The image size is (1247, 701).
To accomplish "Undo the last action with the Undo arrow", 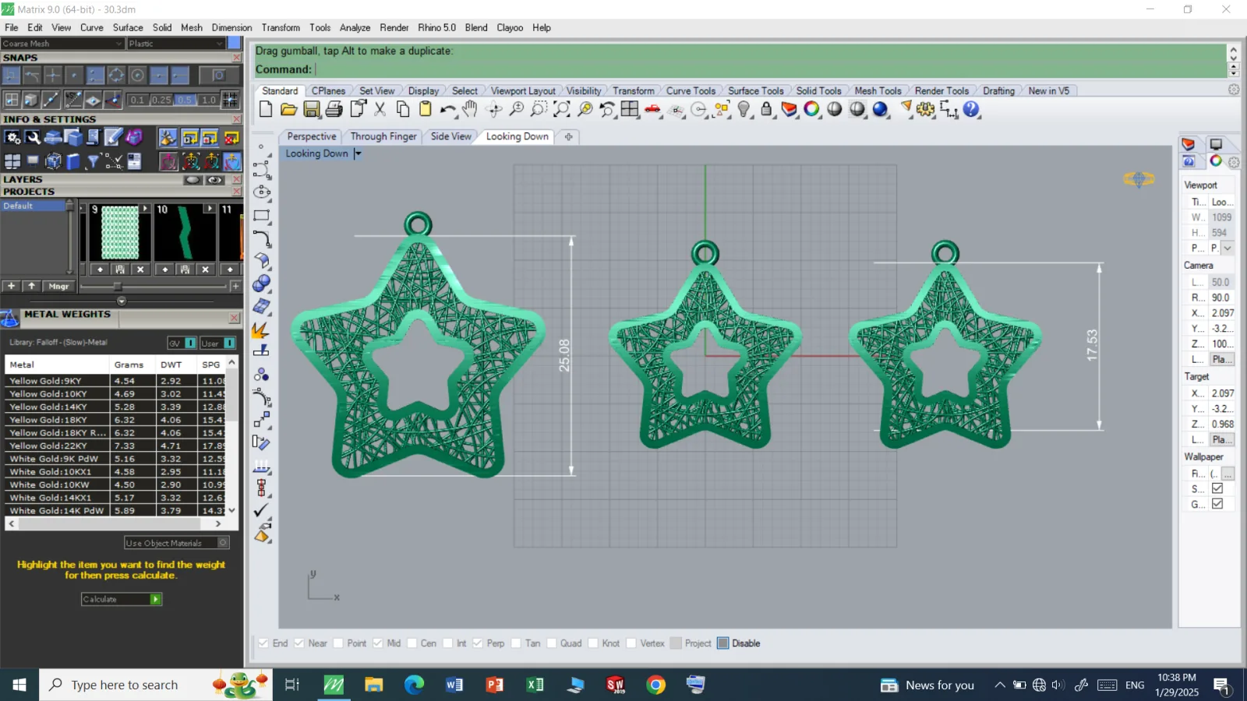I will 447,109.
